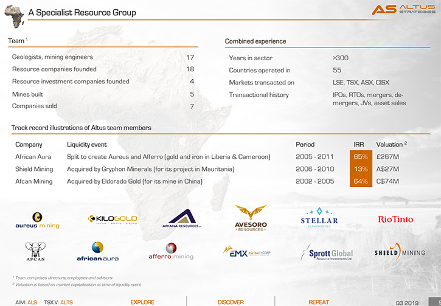The image size is (441, 306).
Task: Click the 'Countries operated in' label
Action: pos(260,71)
